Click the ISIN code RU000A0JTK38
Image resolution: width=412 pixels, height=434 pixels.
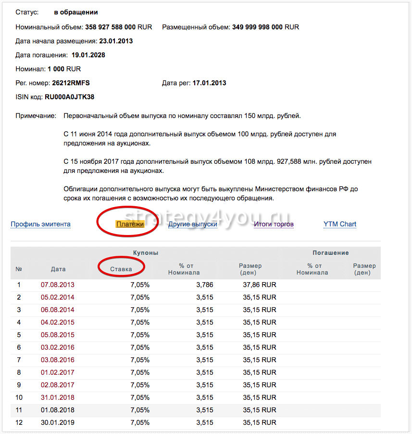pyautogui.click(x=69, y=97)
